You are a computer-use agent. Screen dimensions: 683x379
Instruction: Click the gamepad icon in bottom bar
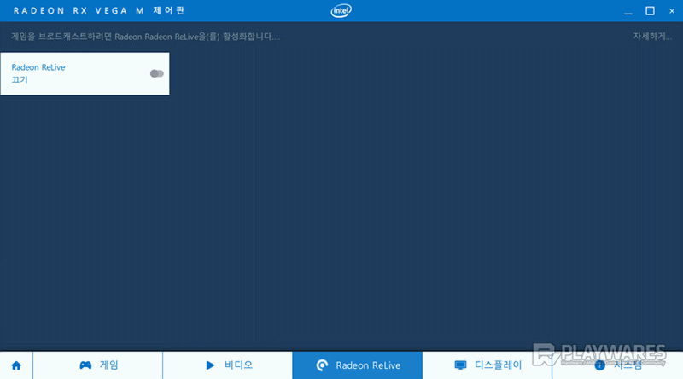(85, 365)
